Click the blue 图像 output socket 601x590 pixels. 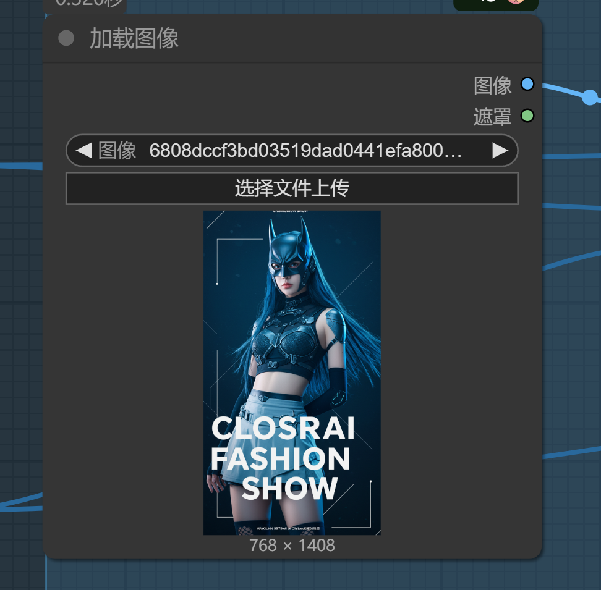[527, 84]
